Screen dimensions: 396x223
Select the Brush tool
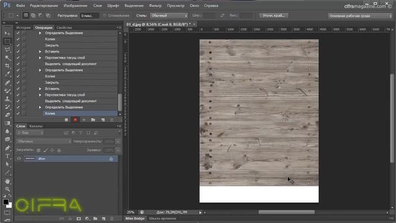(x=7, y=90)
